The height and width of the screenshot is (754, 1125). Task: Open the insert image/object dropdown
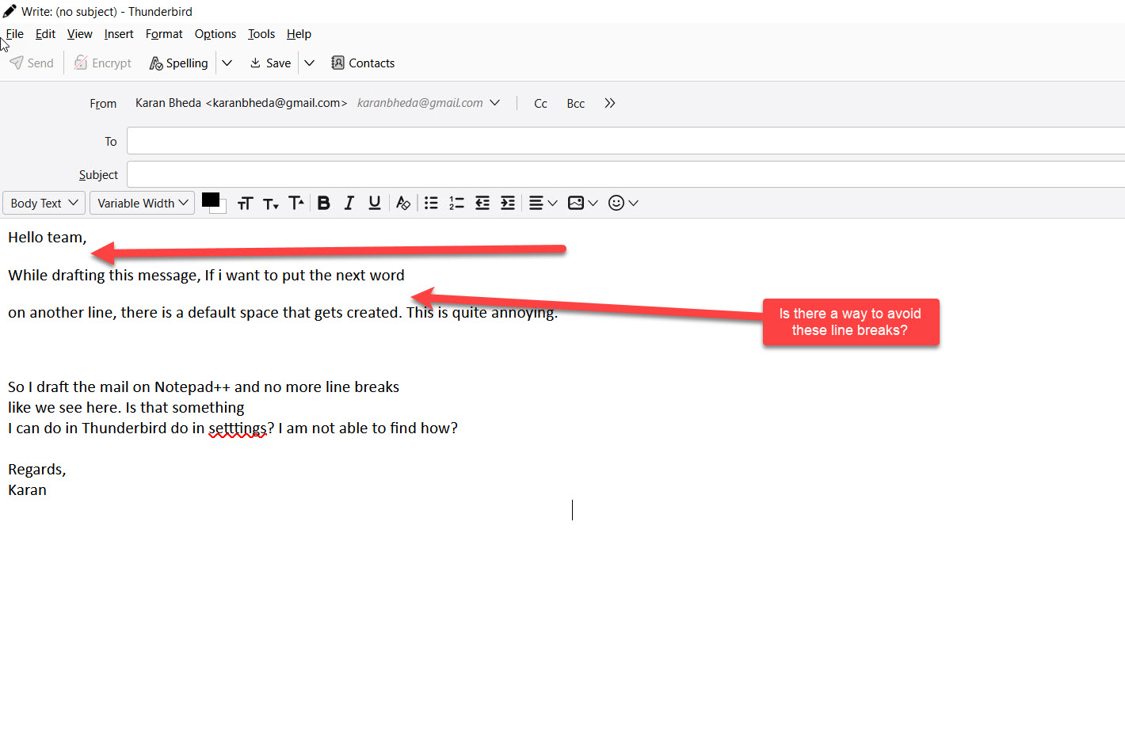coord(583,204)
